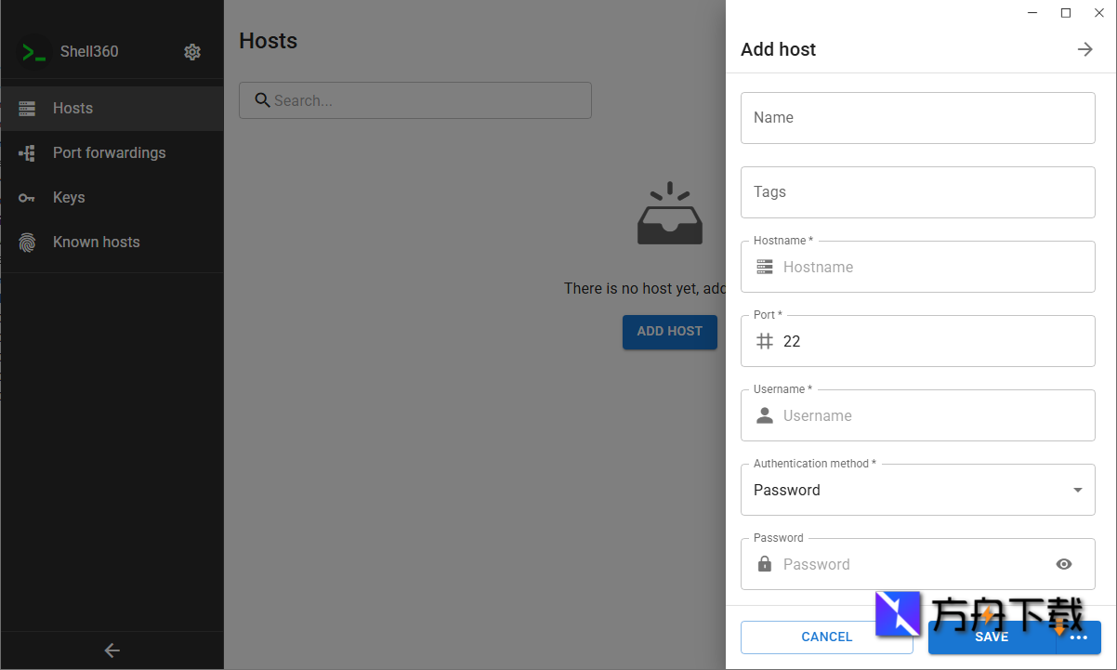The height and width of the screenshot is (670, 1117).
Task: Click into the Hostname field
Action: coord(929,268)
